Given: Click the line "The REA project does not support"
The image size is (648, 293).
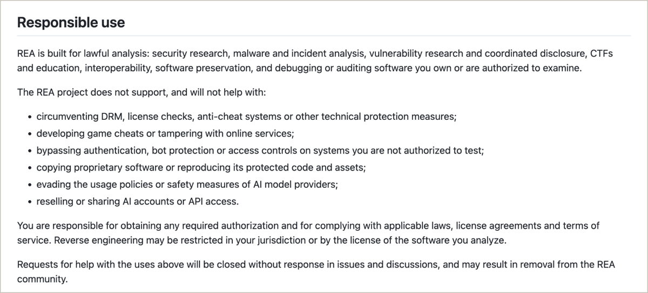Looking at the screenshot, I should pyautogui.click(x=141, y=92).
